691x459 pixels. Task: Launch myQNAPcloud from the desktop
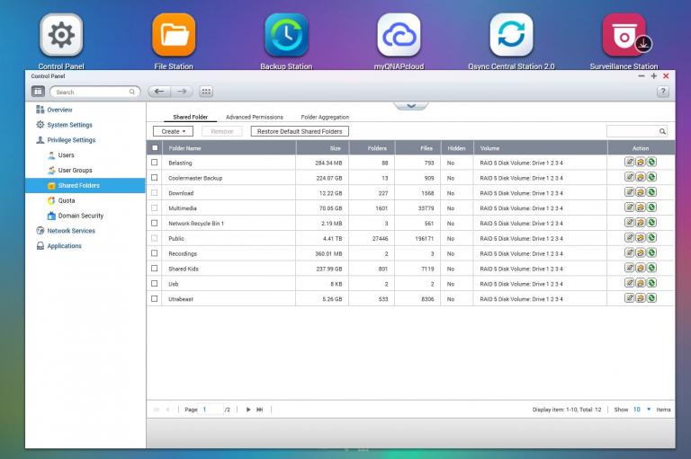click(399, 35)
